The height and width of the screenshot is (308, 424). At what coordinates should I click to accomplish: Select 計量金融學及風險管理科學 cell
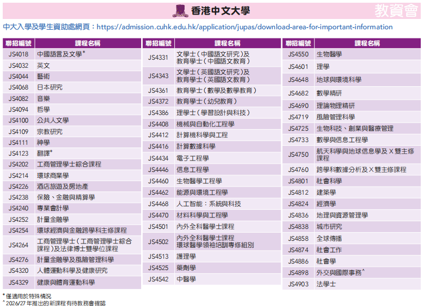[x=88, y=260]
